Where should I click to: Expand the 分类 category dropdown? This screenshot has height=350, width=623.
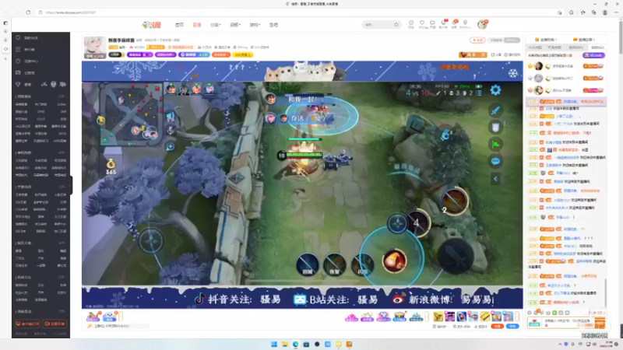[216, 25]
